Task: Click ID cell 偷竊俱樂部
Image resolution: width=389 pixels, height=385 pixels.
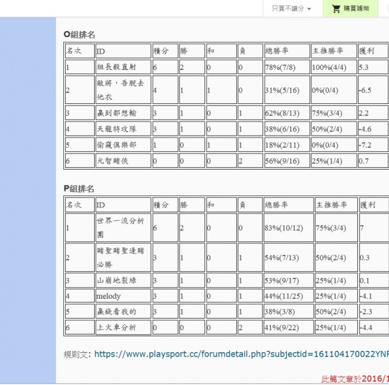Action: pos(123,145)
